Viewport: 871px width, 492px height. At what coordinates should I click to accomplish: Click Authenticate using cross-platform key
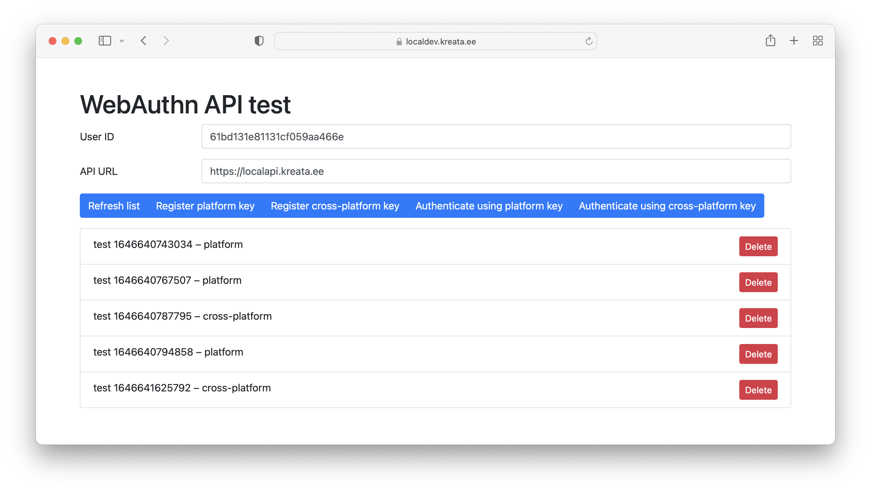[x=667, y=206]
